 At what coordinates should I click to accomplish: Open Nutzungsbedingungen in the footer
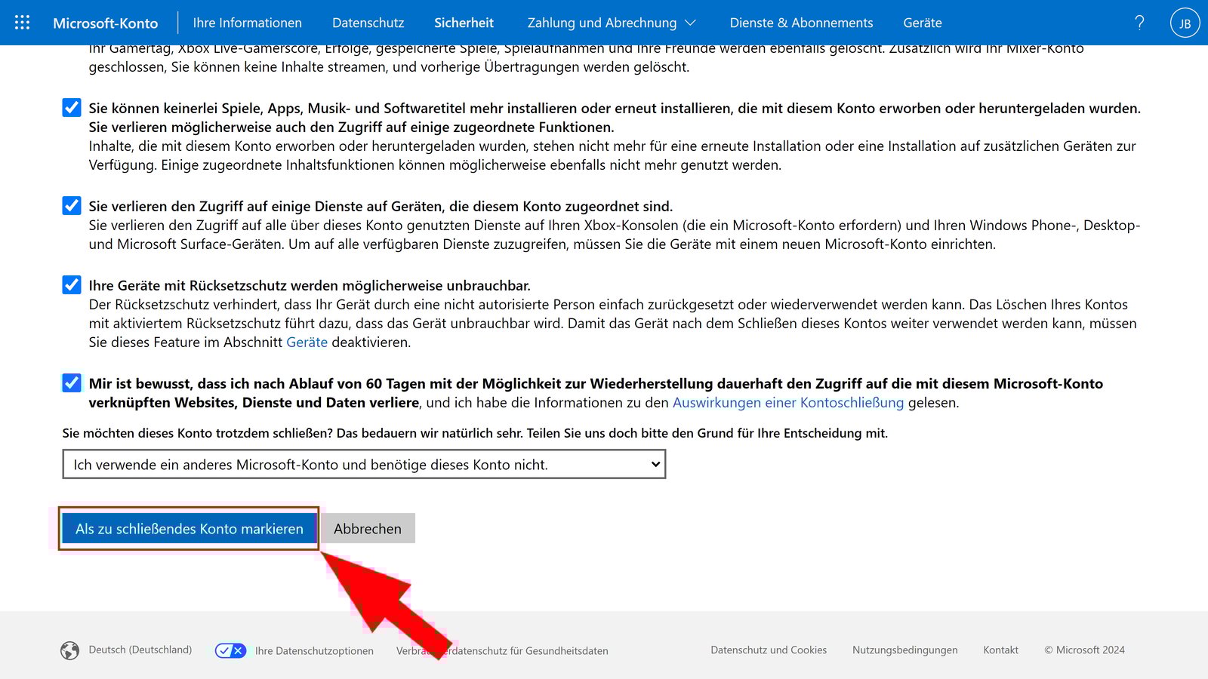point(904,650)
